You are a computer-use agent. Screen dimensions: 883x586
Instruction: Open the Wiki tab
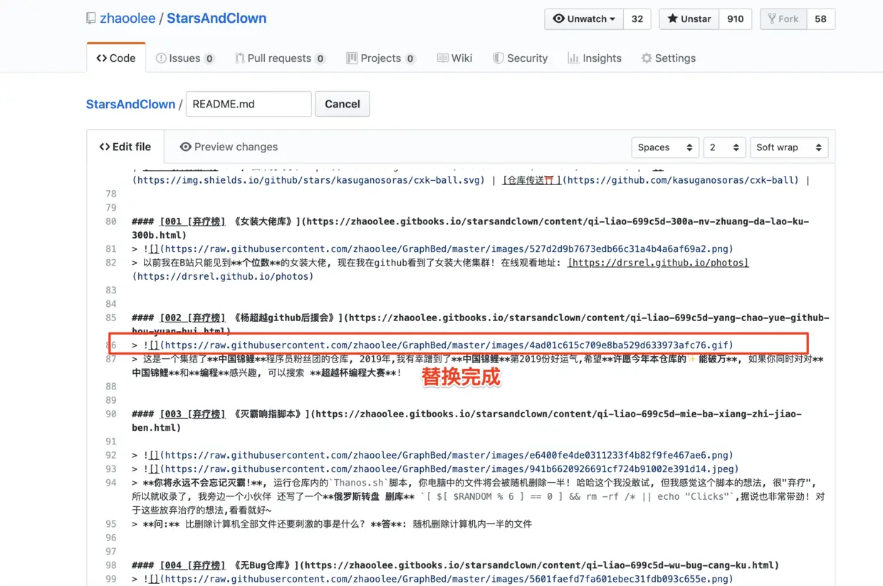point(454,58)
